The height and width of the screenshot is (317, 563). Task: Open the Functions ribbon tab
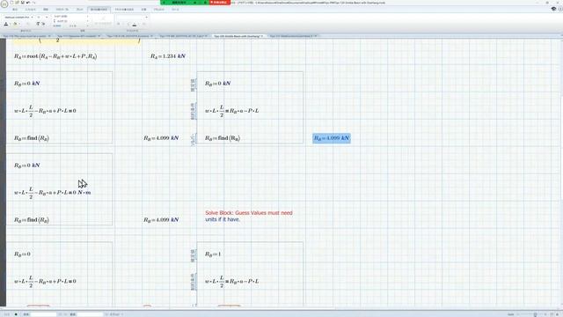click(46, 10)
